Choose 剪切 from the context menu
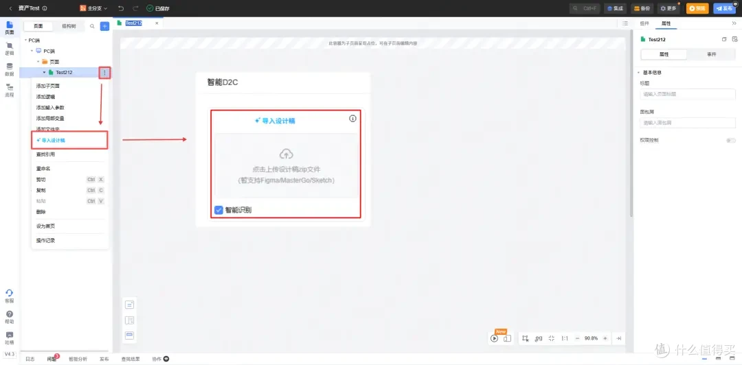 tap(41, 180)
